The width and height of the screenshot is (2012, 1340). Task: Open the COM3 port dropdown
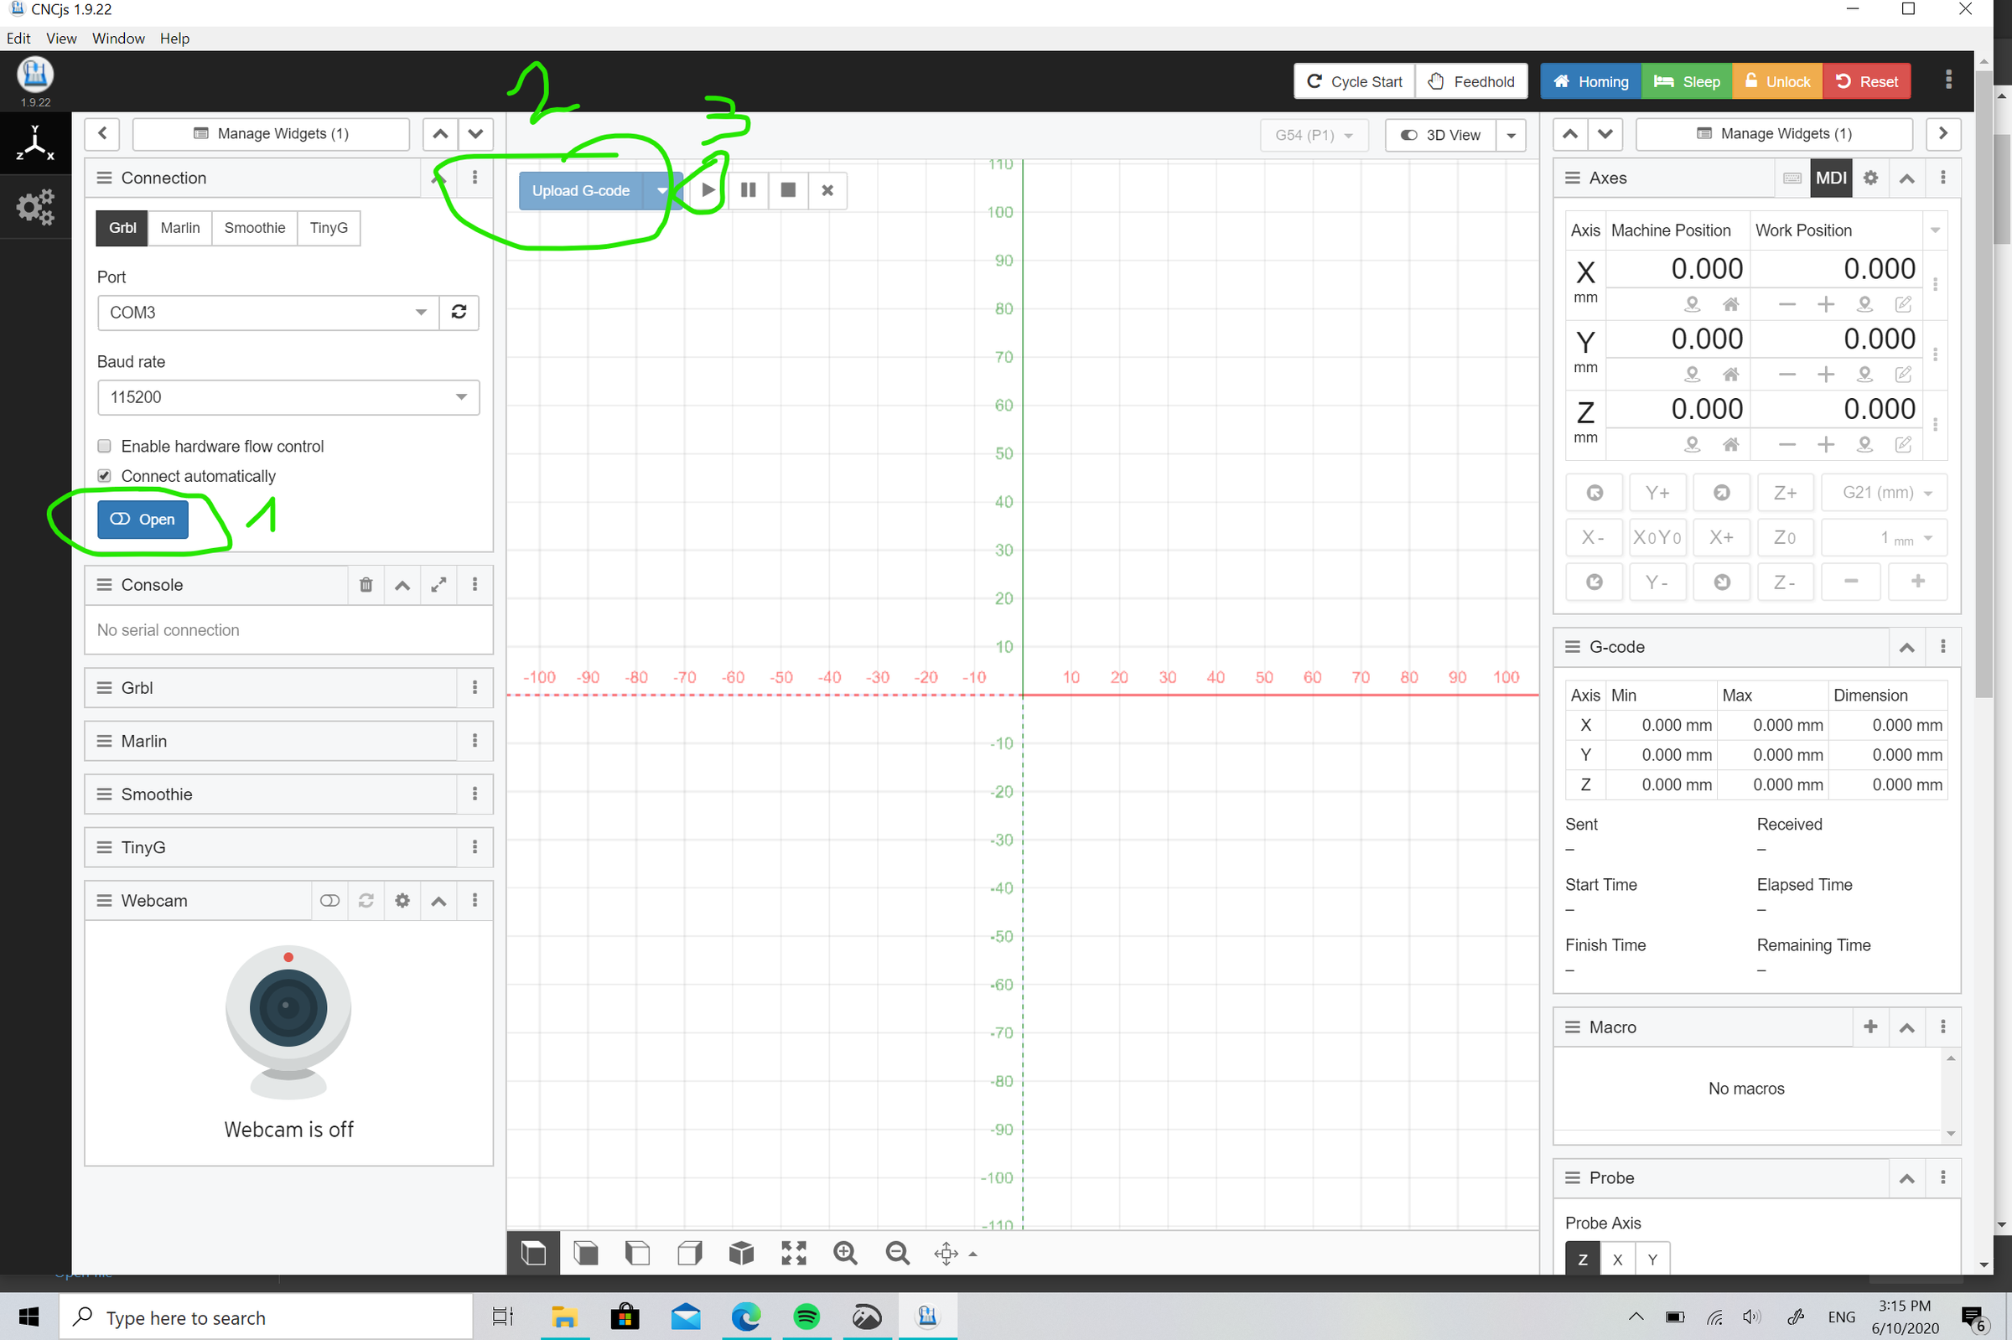point(267,312)
